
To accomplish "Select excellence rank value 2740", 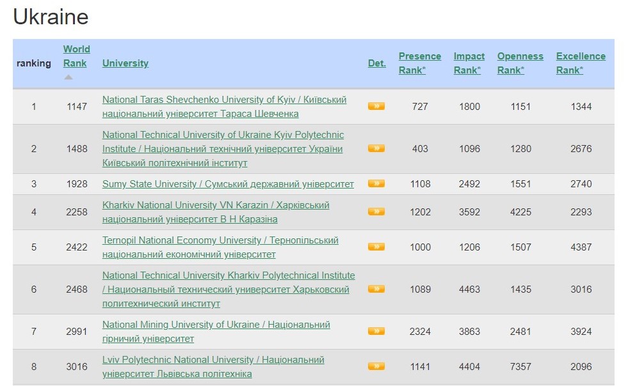I will [x=581, y=183].
